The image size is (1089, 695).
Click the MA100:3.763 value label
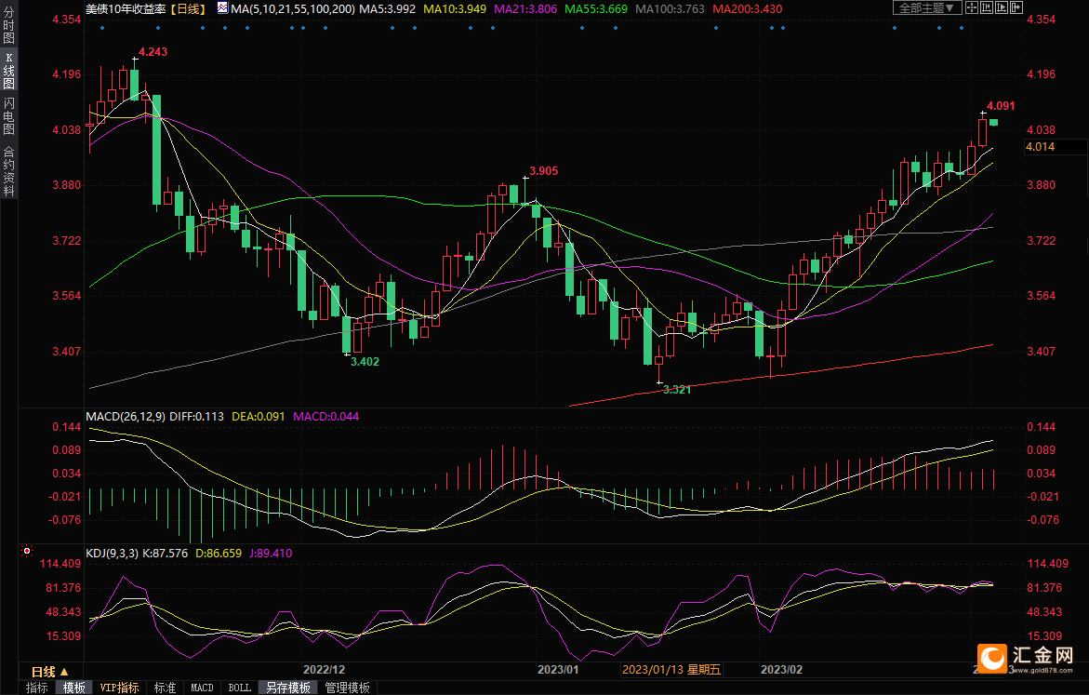[x=670, y=9]
